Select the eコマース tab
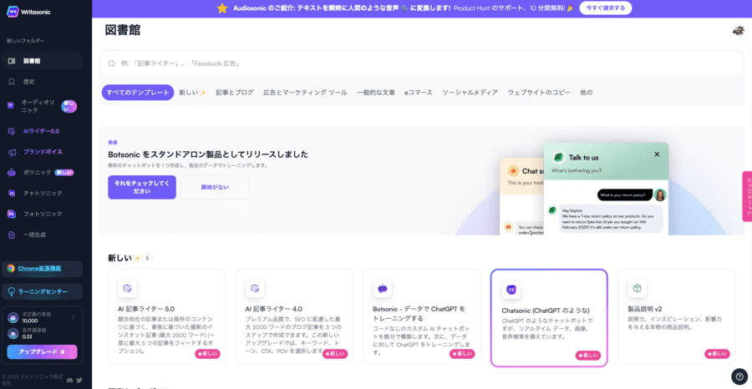 tap(419, 93)
